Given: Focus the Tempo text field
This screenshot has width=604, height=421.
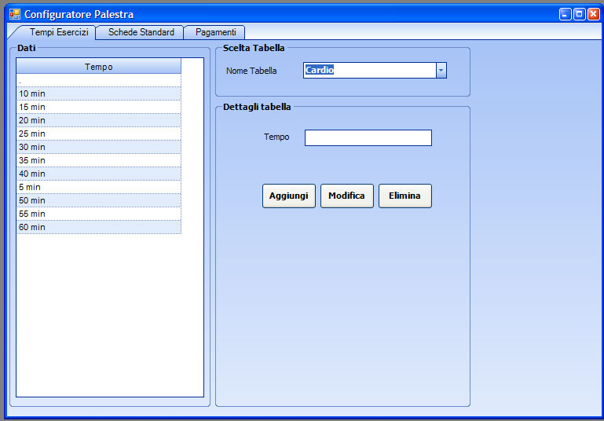Looking at the screenshot, I should click(368, 138).
